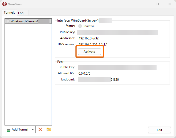Switch to the Log tab
Screen dimensions: 176x138
click(21, 13)
